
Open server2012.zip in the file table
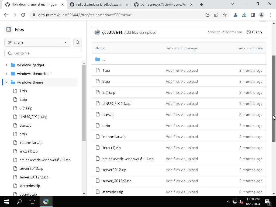(114, 170)
